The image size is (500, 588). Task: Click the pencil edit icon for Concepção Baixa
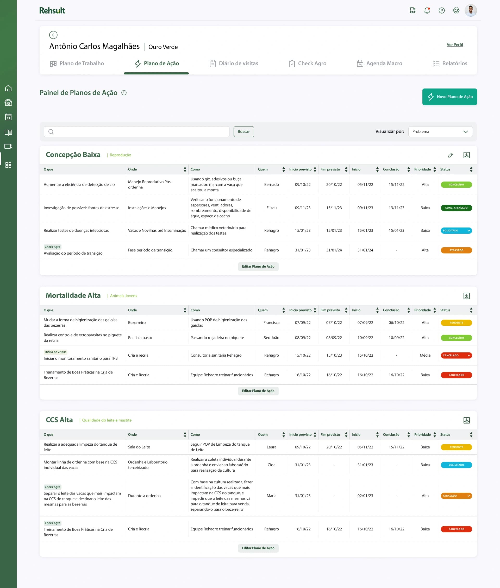tap(451, 155)
